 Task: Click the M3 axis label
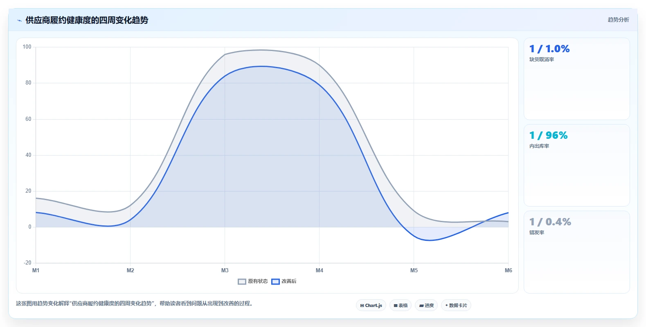[x=225, y=270]
